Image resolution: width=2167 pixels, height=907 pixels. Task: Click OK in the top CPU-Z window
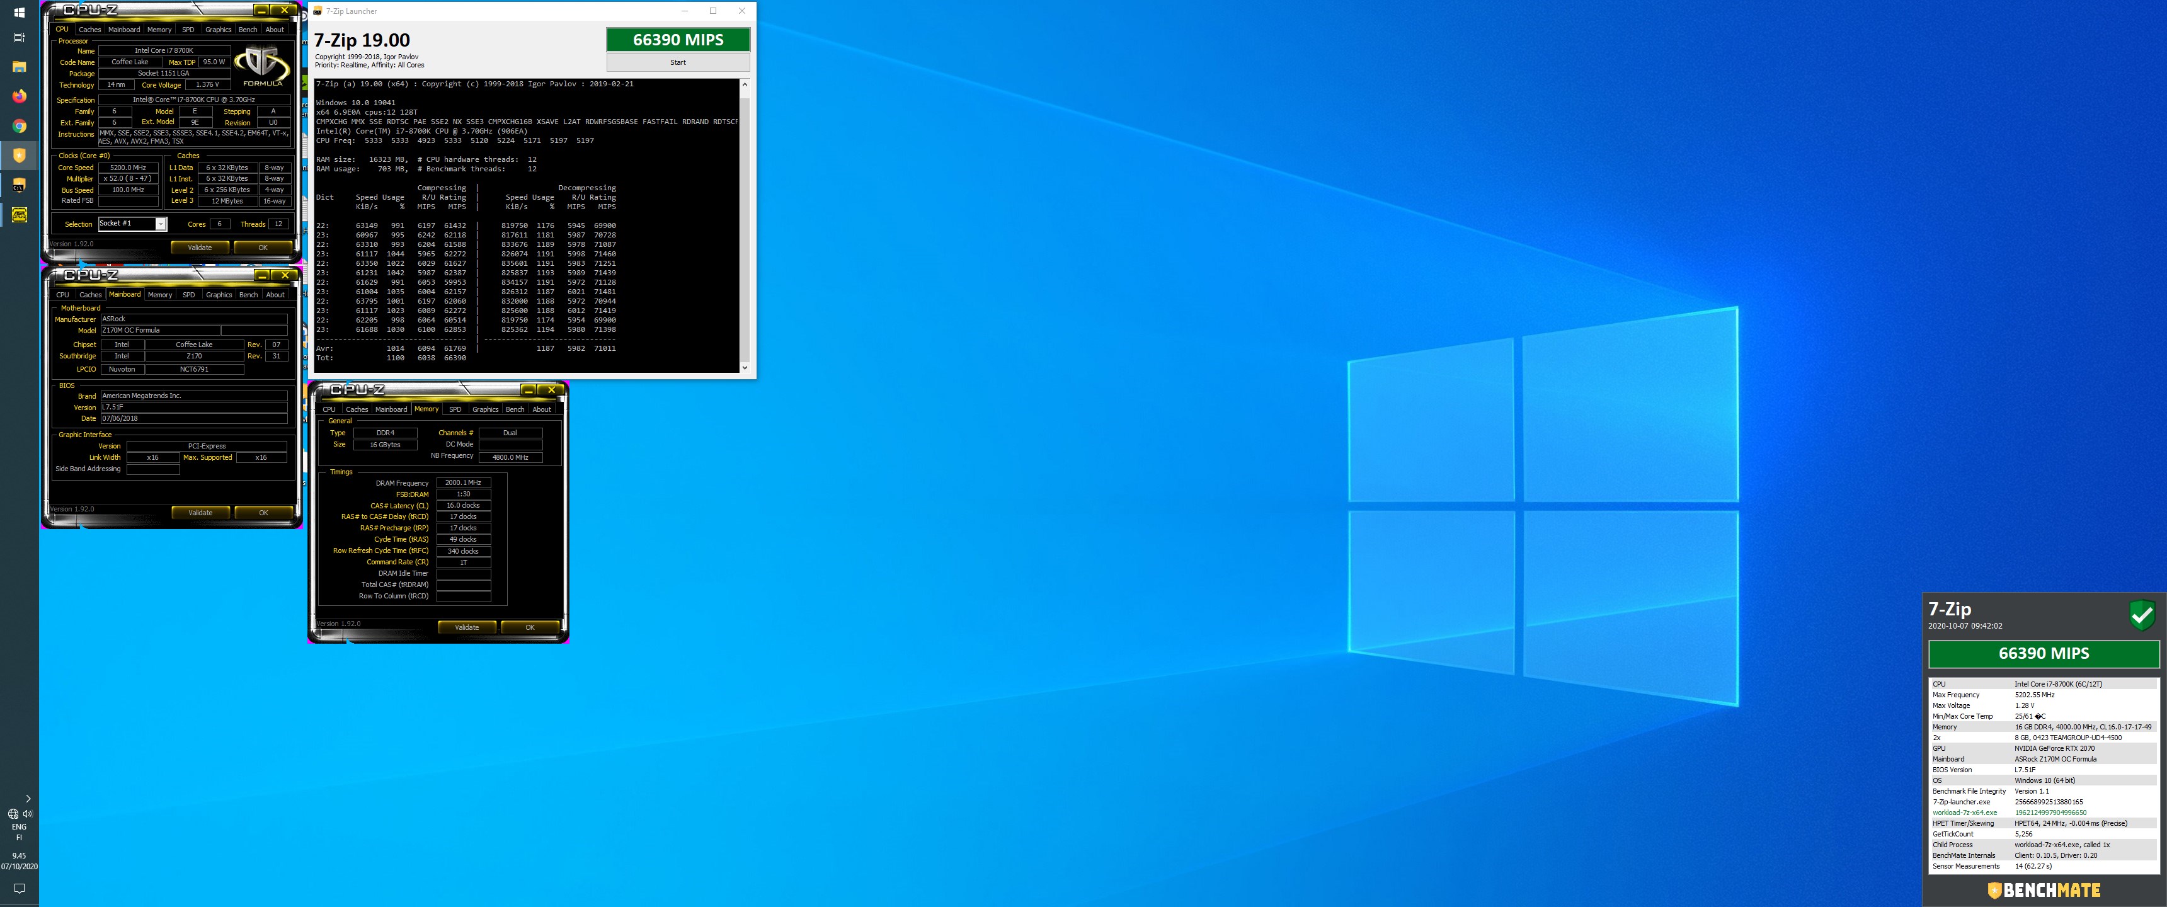click(x=263, y=248)
